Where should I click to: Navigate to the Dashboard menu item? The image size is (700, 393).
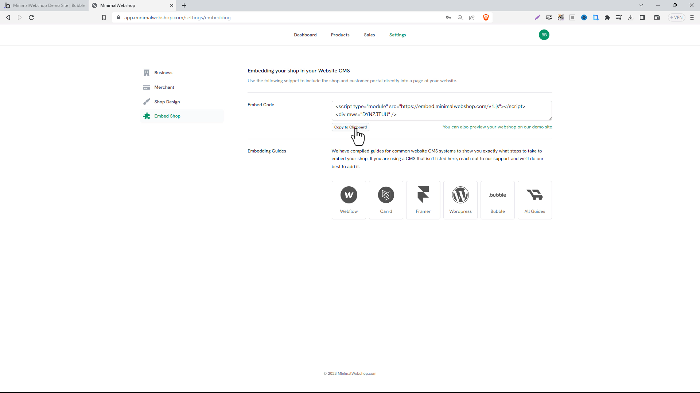pos(305,35)
